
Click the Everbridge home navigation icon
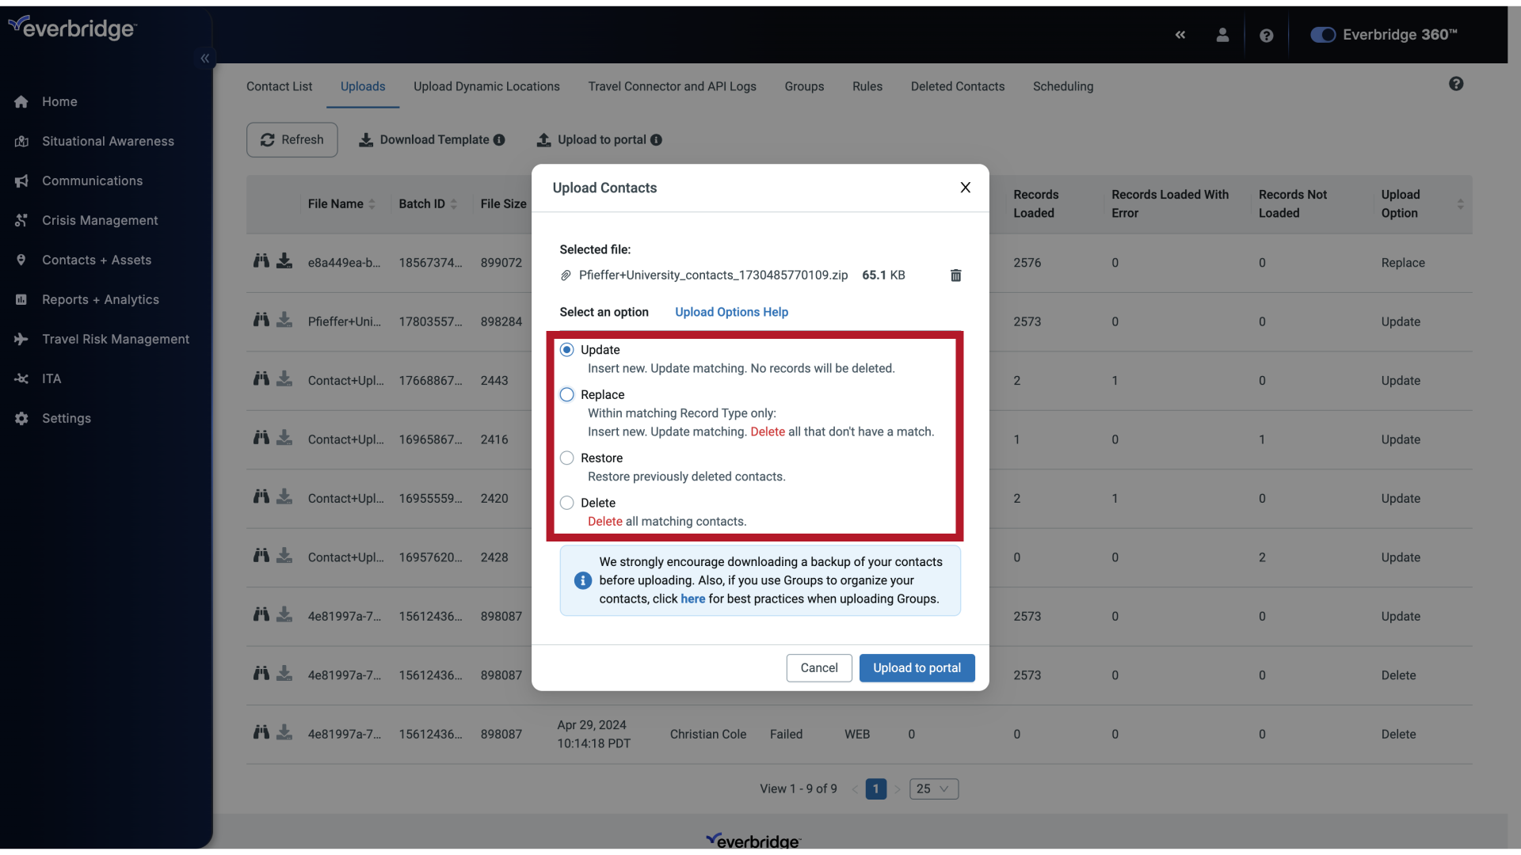point(21,102)
